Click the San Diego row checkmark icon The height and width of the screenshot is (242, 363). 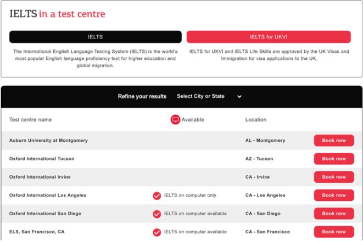point(157,213)
